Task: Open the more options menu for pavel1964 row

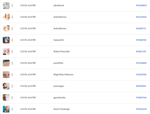Action: click(12, 63)
